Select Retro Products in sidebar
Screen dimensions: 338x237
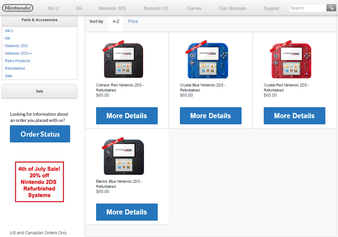coord(17,61)
